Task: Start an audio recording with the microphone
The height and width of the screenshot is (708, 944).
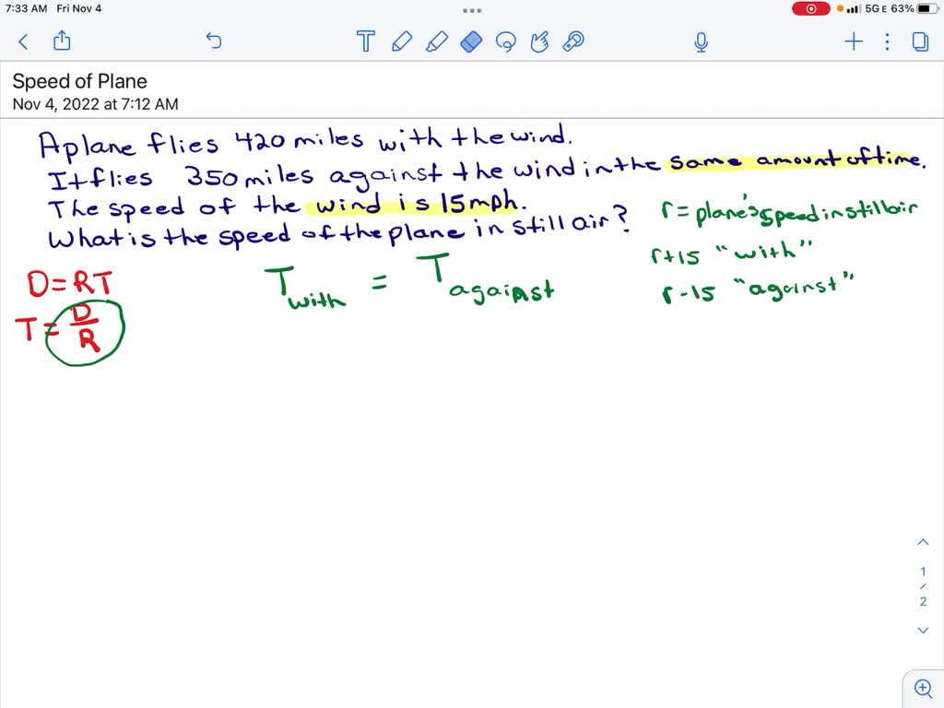Action: point(701,41)
